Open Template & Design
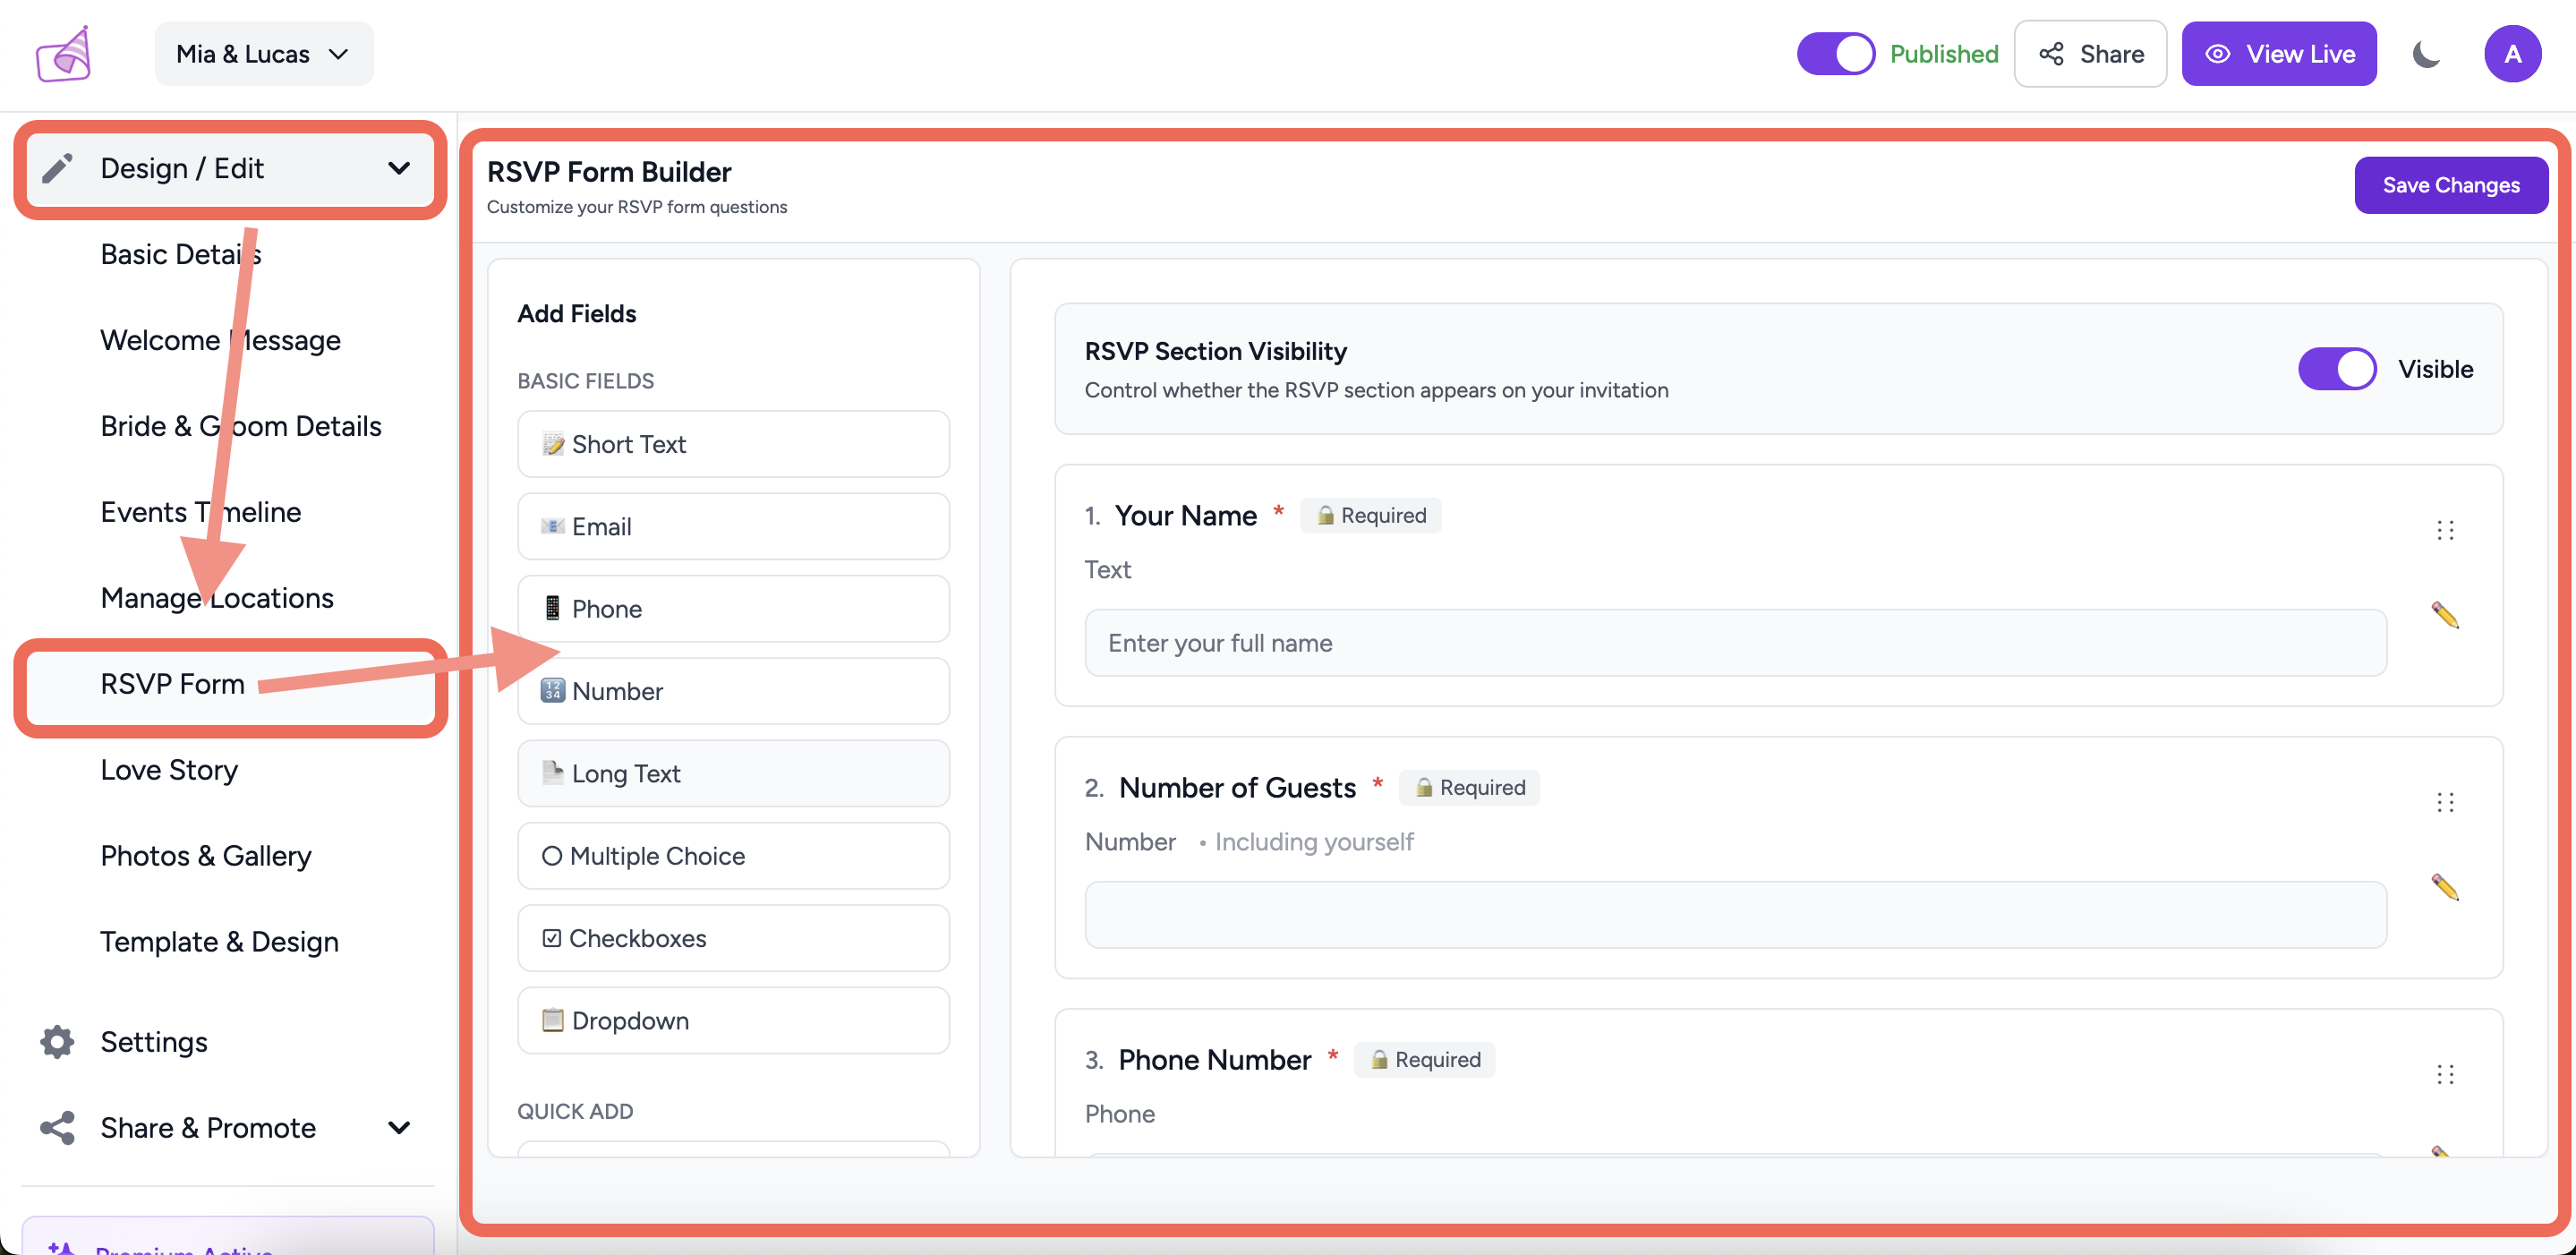This screenshot has height=1255, width=2576. 219,942
